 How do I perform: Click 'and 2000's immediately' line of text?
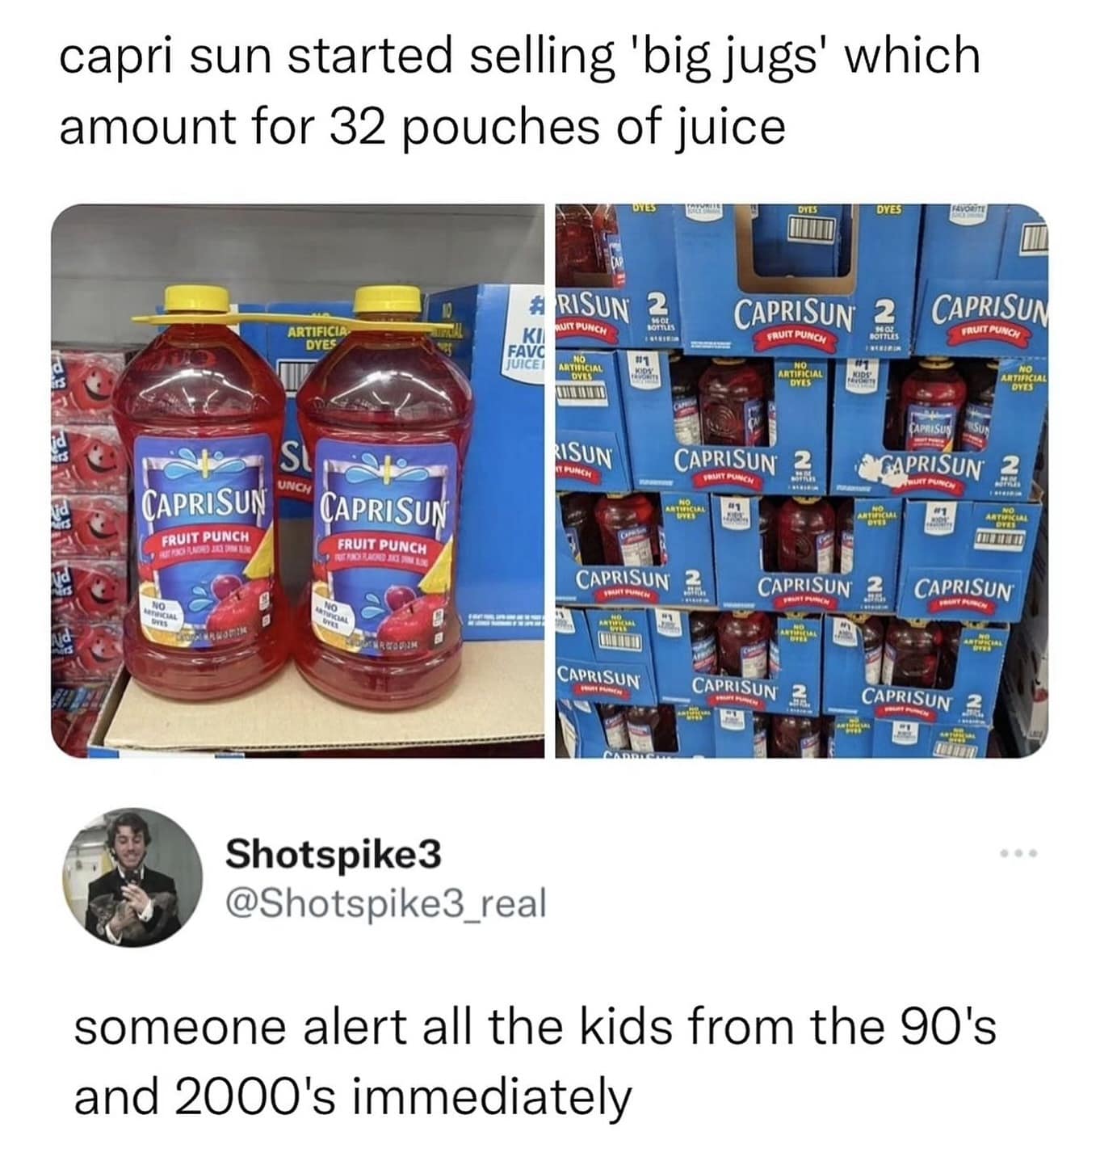pyautogui.click(x=352, y=1099)
